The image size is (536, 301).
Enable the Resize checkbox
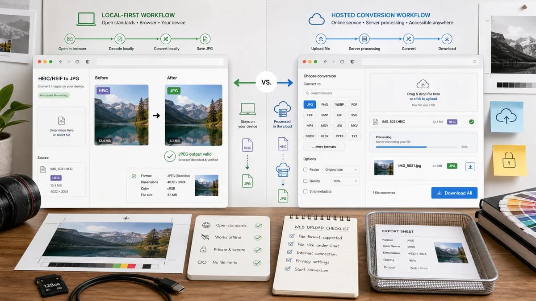tap(306, 169)
